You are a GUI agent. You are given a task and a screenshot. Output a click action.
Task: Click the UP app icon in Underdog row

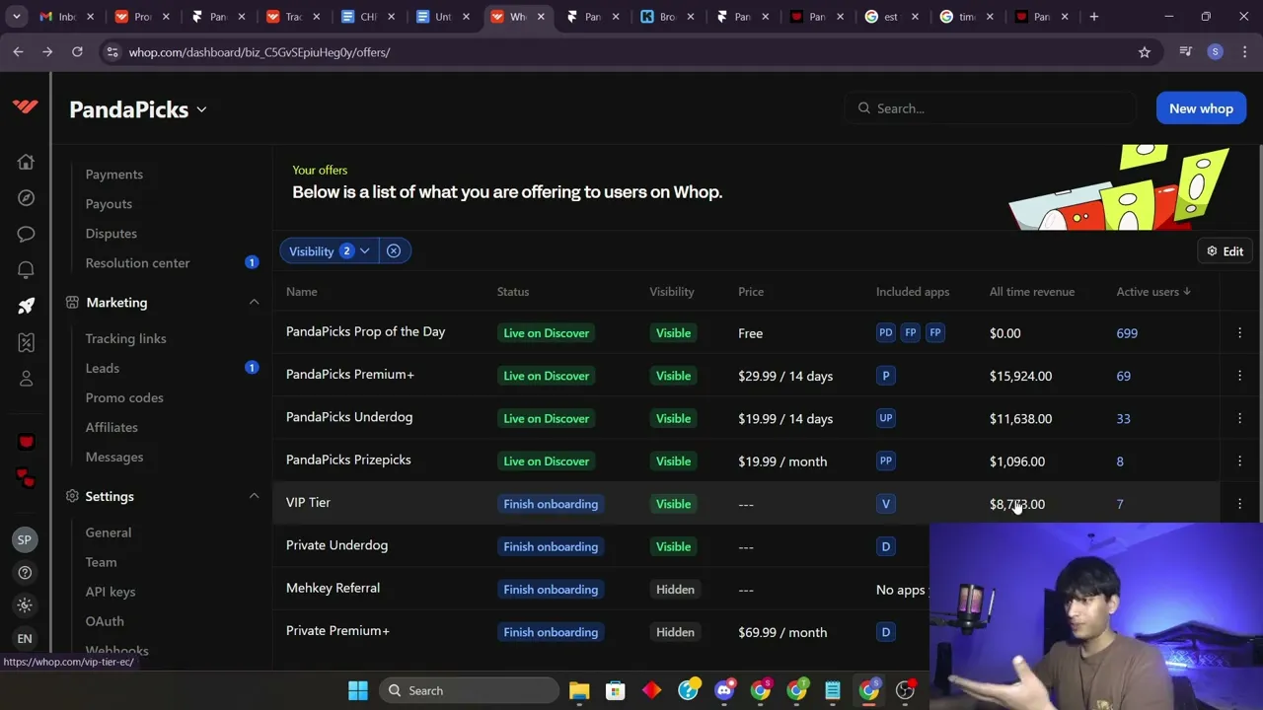(x=885, y=418)
